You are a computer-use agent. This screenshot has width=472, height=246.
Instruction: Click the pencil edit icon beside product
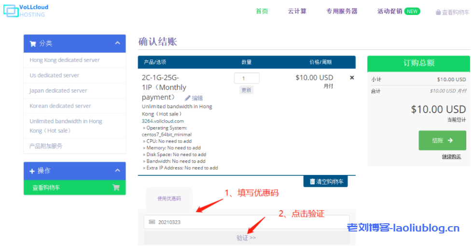pos(188,98)
